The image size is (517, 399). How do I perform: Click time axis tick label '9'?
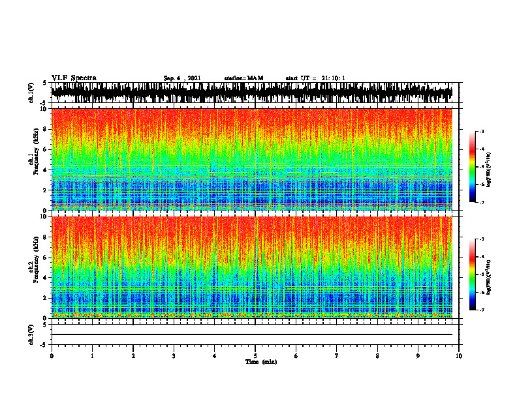pyautogui.click(x=418, y=356)
